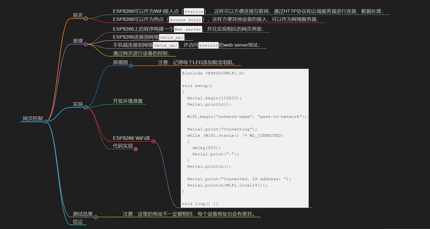
Task: Click the ESP8266 code tag before web server地址
Action: click(x=209, y=45)
